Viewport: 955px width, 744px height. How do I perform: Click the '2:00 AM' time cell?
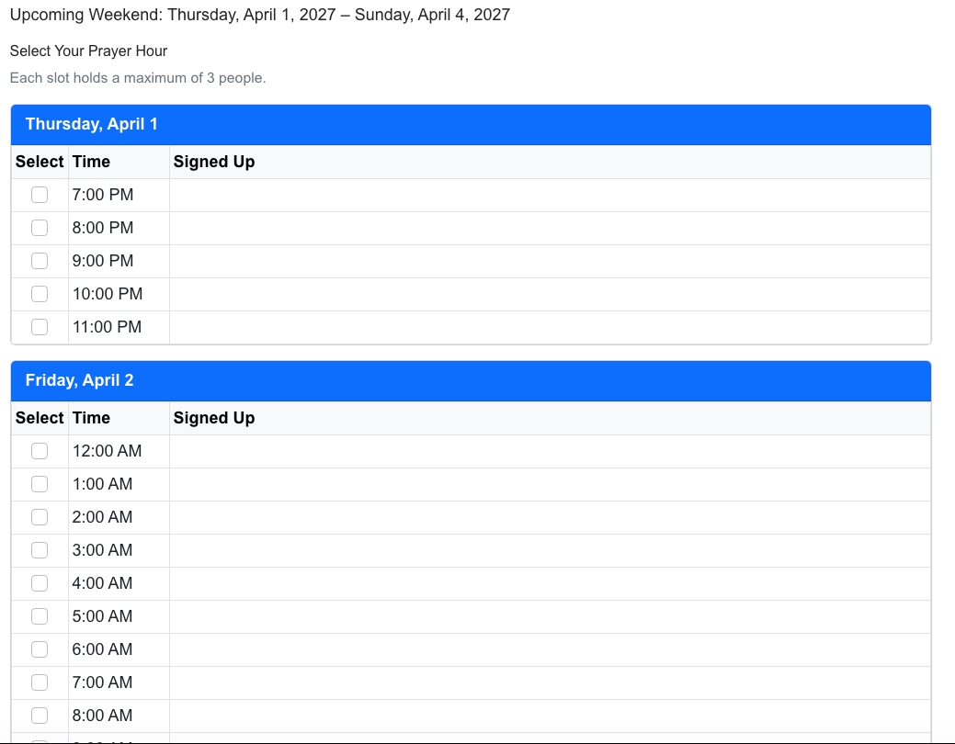point(119,517)
